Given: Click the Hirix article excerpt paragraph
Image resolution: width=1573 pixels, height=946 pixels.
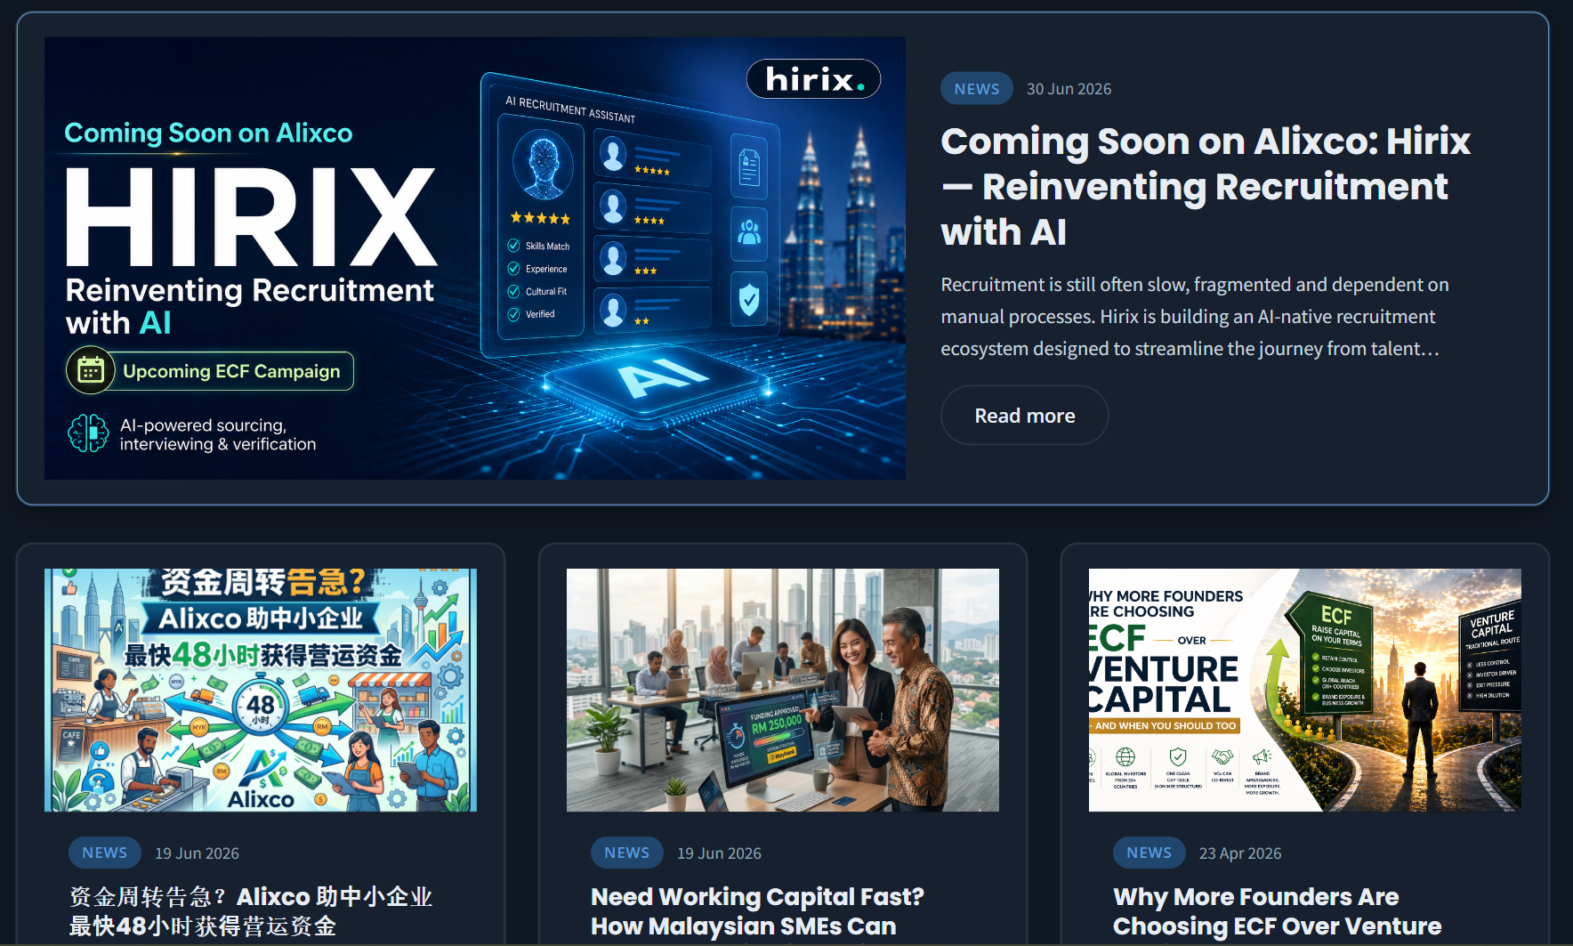Looking at the screenshot, I should click(x=1195, y=317).
